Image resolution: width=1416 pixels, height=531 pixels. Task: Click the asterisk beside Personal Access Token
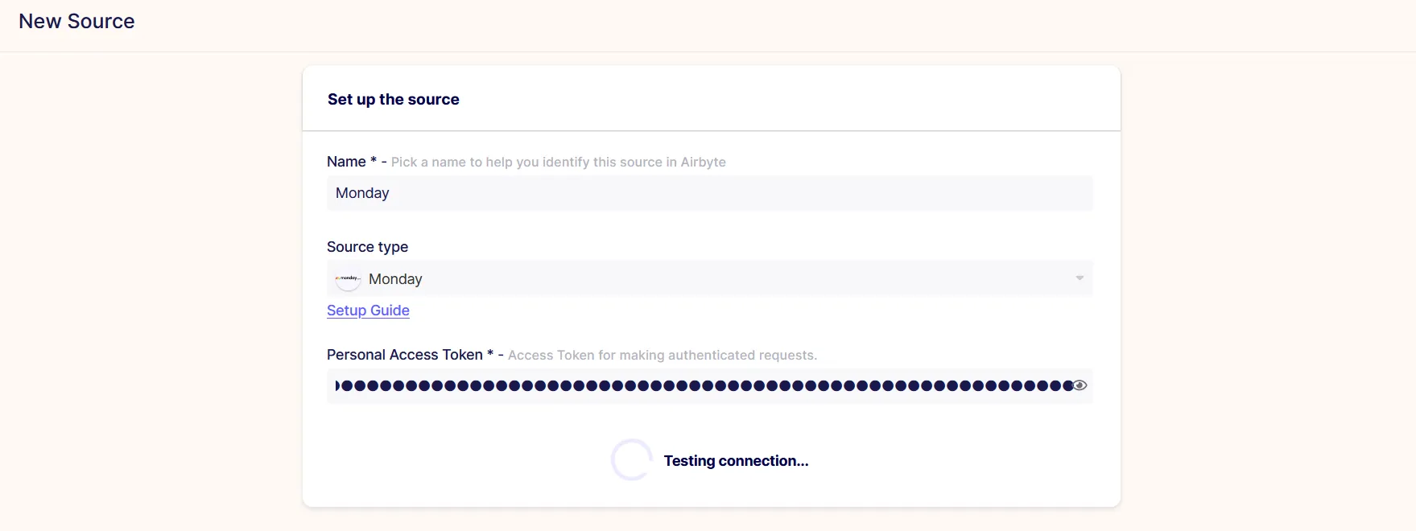pyautogui.click(x=490, y=353)
